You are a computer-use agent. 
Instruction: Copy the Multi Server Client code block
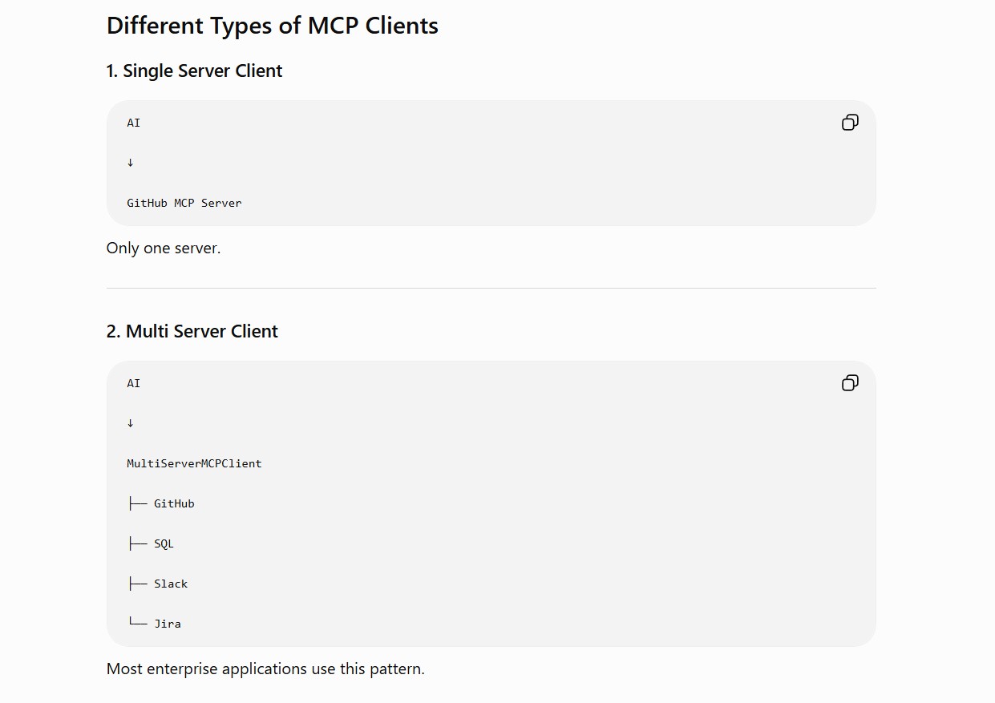click(x=850, y=382)
